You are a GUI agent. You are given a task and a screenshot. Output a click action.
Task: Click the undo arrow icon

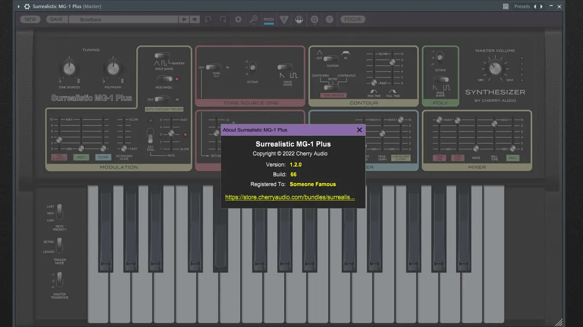click(x=208, y=19)
